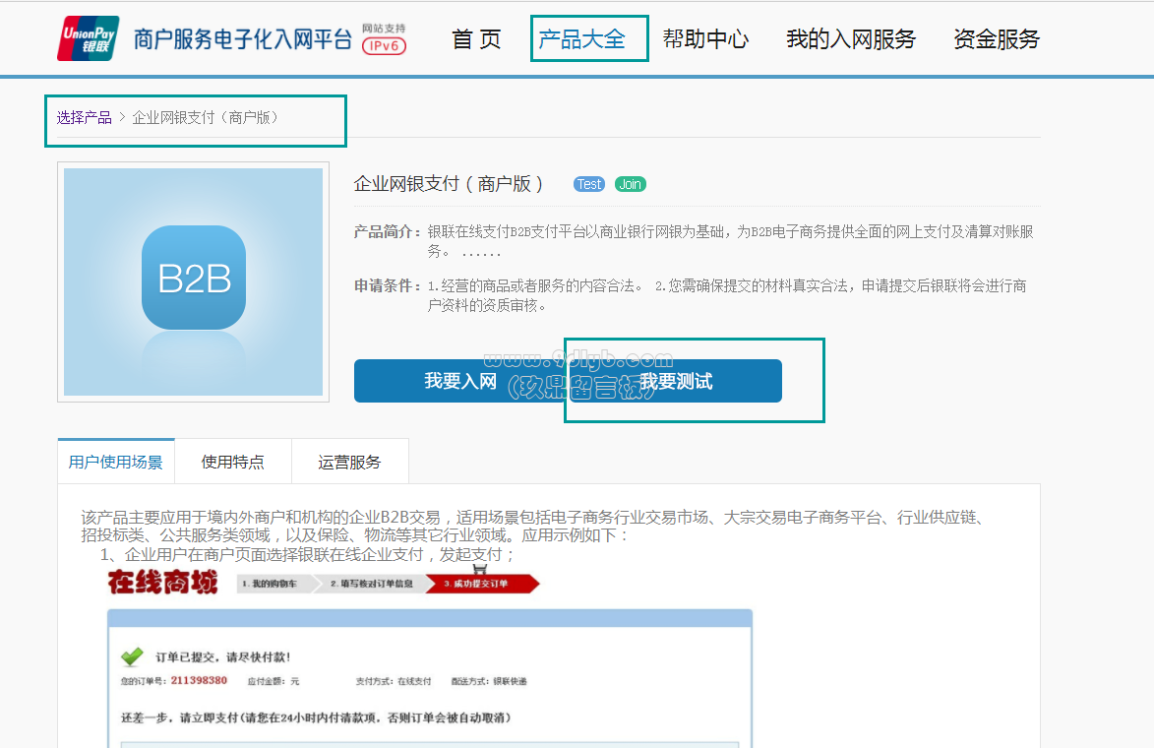Click the 企业网银支付（商户版）breadcrumb text
The width and height of the screenshot is (1154, 748).
(x=206, y=118)
